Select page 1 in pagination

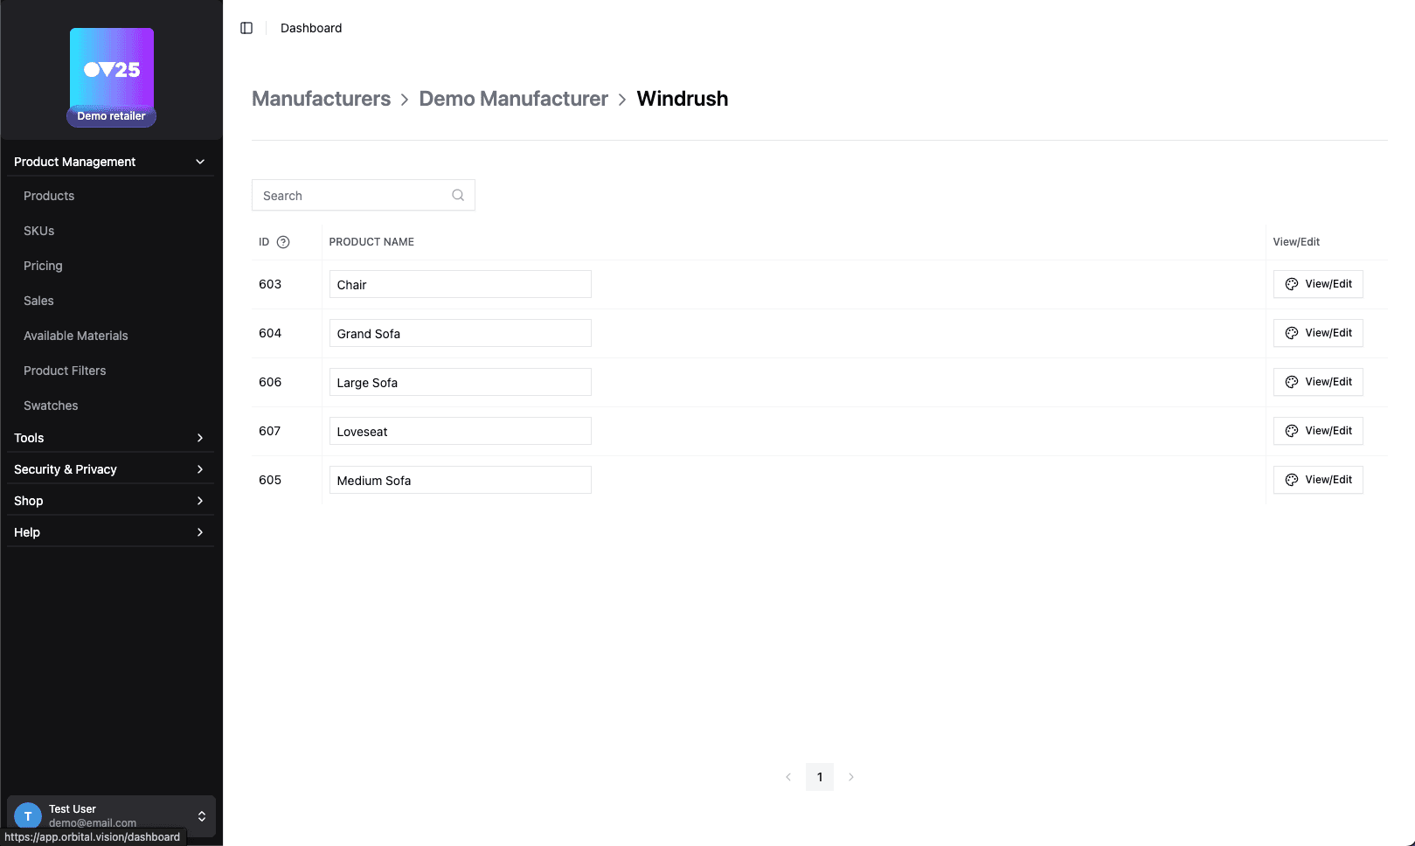(x=819, y=776)
